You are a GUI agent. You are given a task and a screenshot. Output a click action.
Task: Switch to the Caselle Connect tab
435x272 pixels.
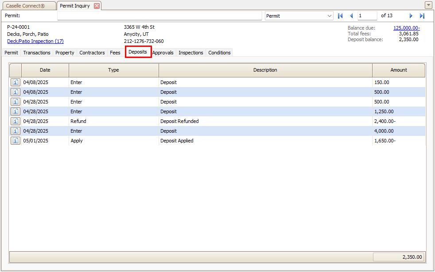click(x=28, y=6)
